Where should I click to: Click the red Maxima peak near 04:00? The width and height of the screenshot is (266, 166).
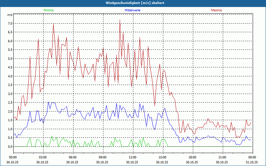pyautogui.click(x=54, y=24)
